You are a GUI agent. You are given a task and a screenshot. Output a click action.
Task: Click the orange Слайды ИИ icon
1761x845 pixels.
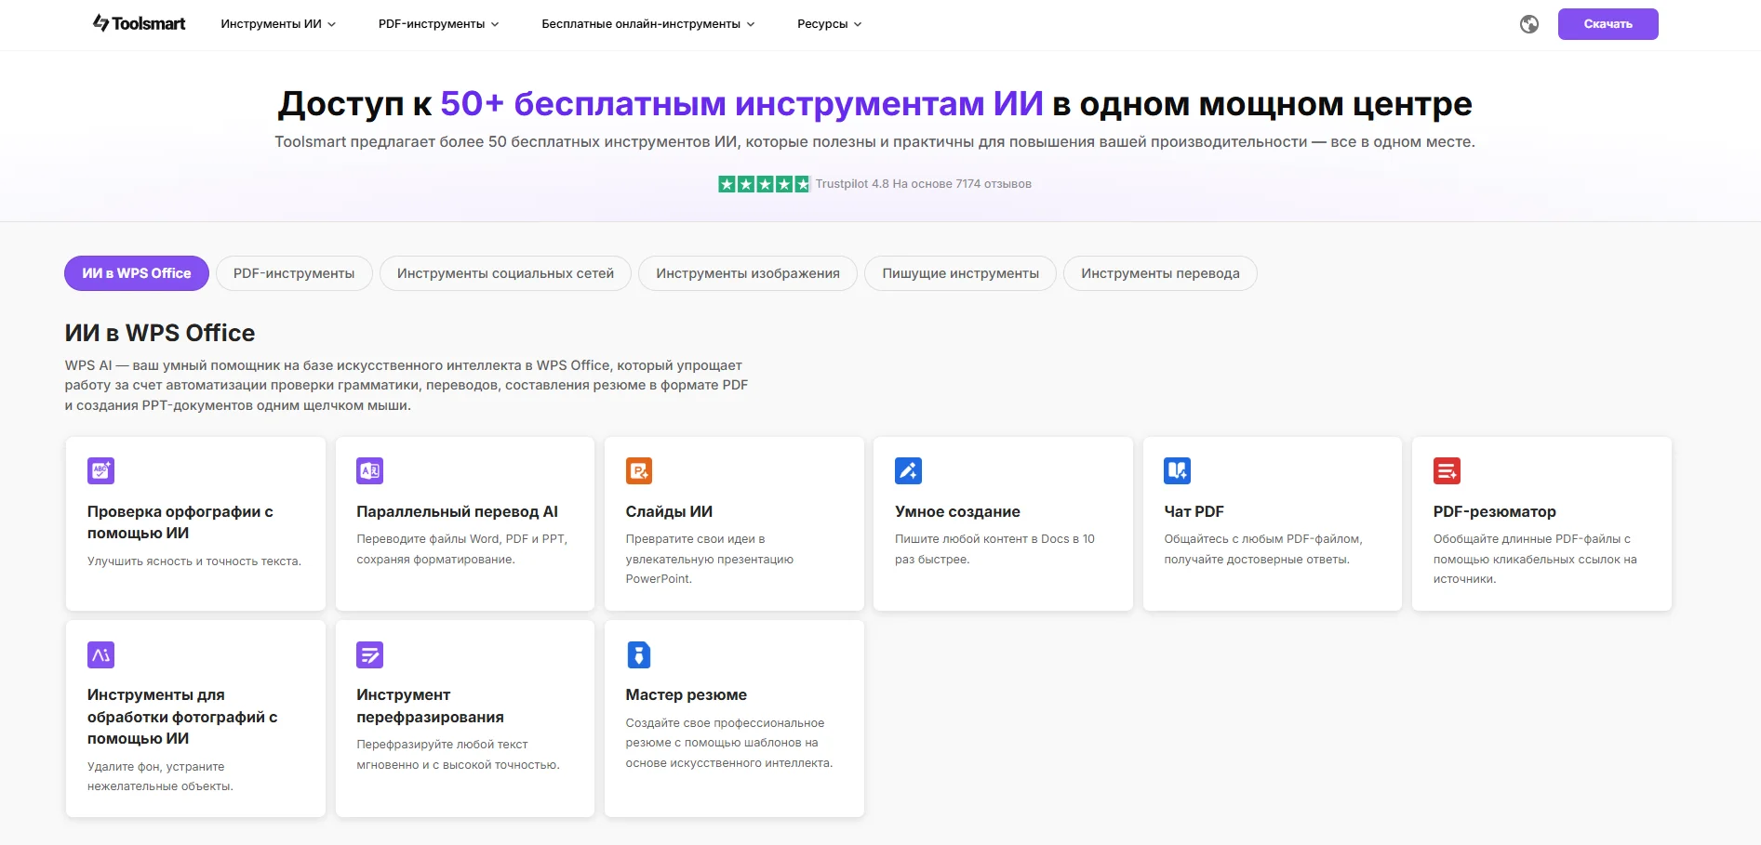tap(639, 470)
